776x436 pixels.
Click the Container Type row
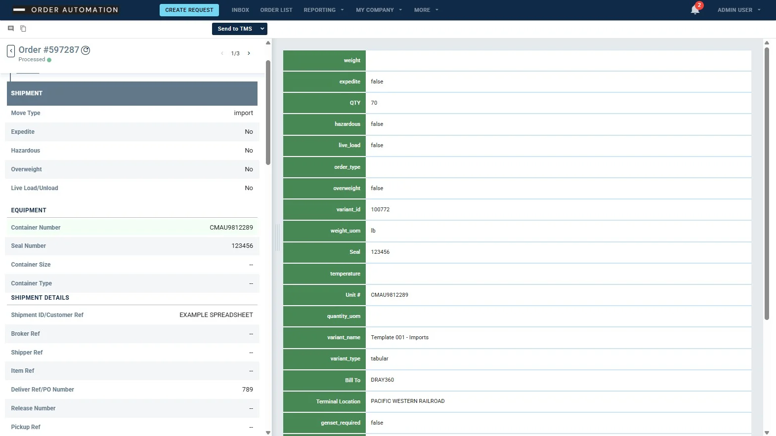(x=132, y=283)
